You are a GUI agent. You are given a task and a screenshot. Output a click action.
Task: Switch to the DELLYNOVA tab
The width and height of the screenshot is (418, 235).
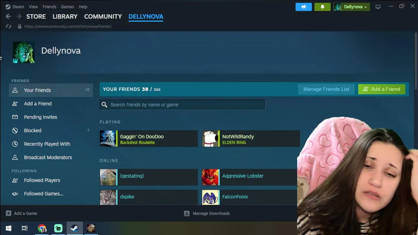click(x=146, y=16)
